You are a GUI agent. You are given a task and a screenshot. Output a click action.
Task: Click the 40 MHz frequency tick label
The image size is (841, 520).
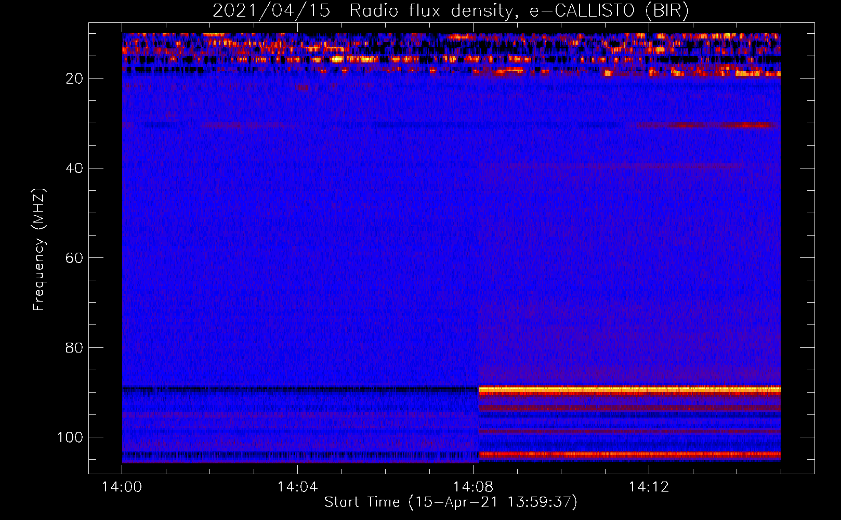74,168
